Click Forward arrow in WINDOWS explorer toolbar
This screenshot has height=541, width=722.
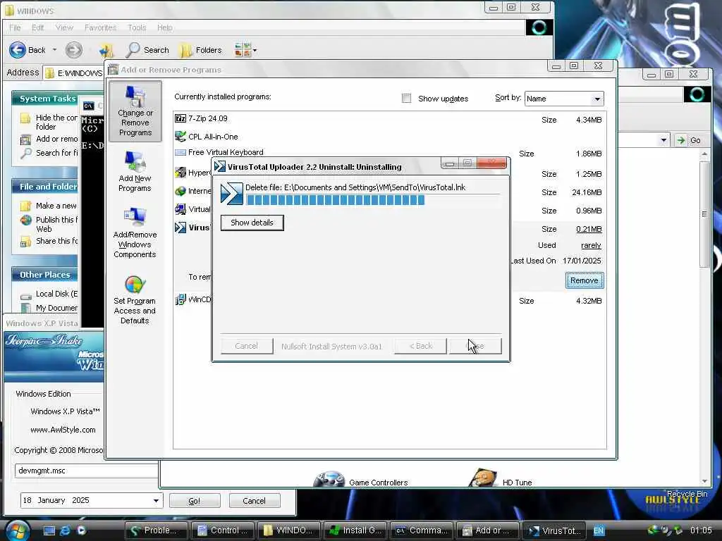tap(73, 50)
